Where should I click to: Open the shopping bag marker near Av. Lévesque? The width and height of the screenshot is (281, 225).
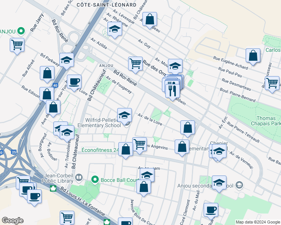pos(150,19)
